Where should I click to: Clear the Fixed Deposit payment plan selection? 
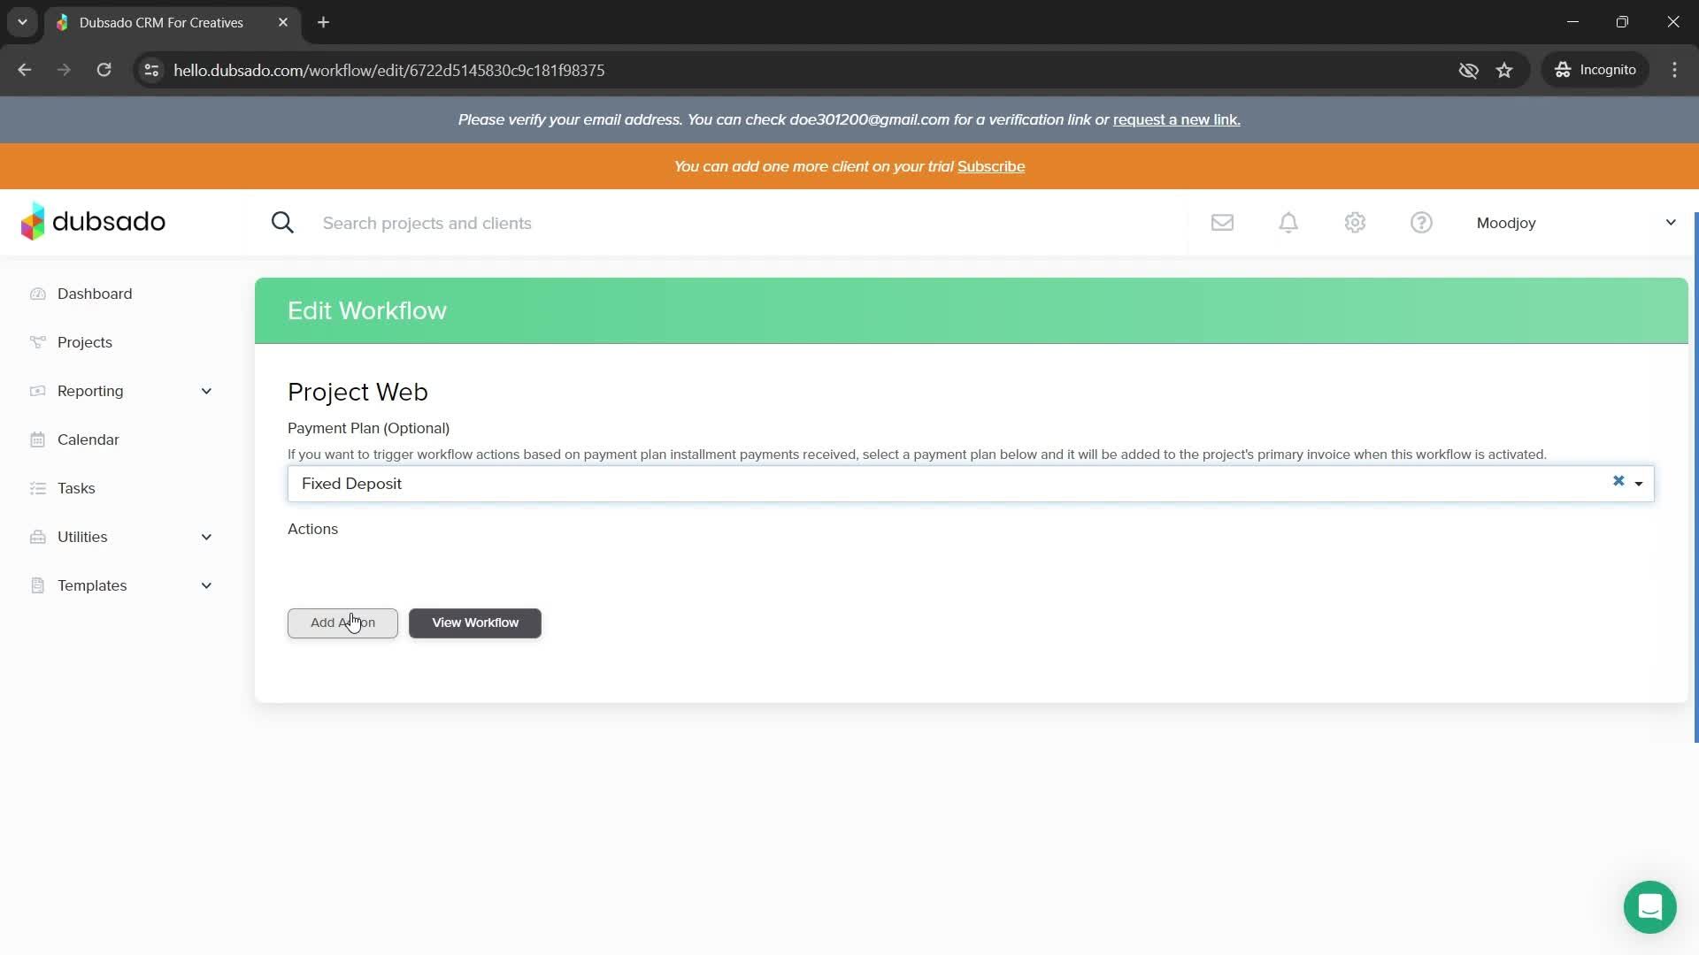pos(1618,481)
